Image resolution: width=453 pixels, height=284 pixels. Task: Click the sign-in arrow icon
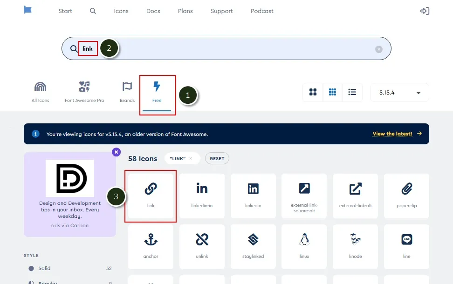point(425,11)
